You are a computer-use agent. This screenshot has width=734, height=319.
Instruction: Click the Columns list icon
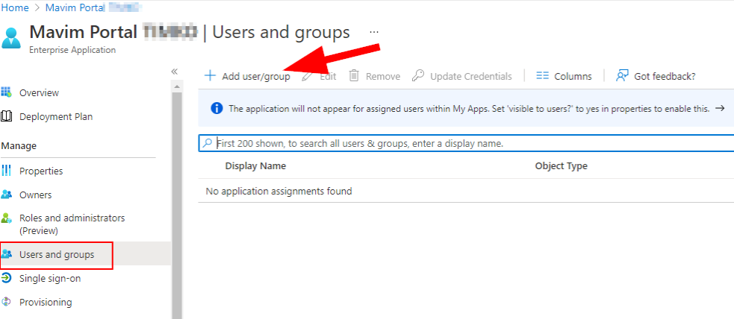tap(543, 76)
